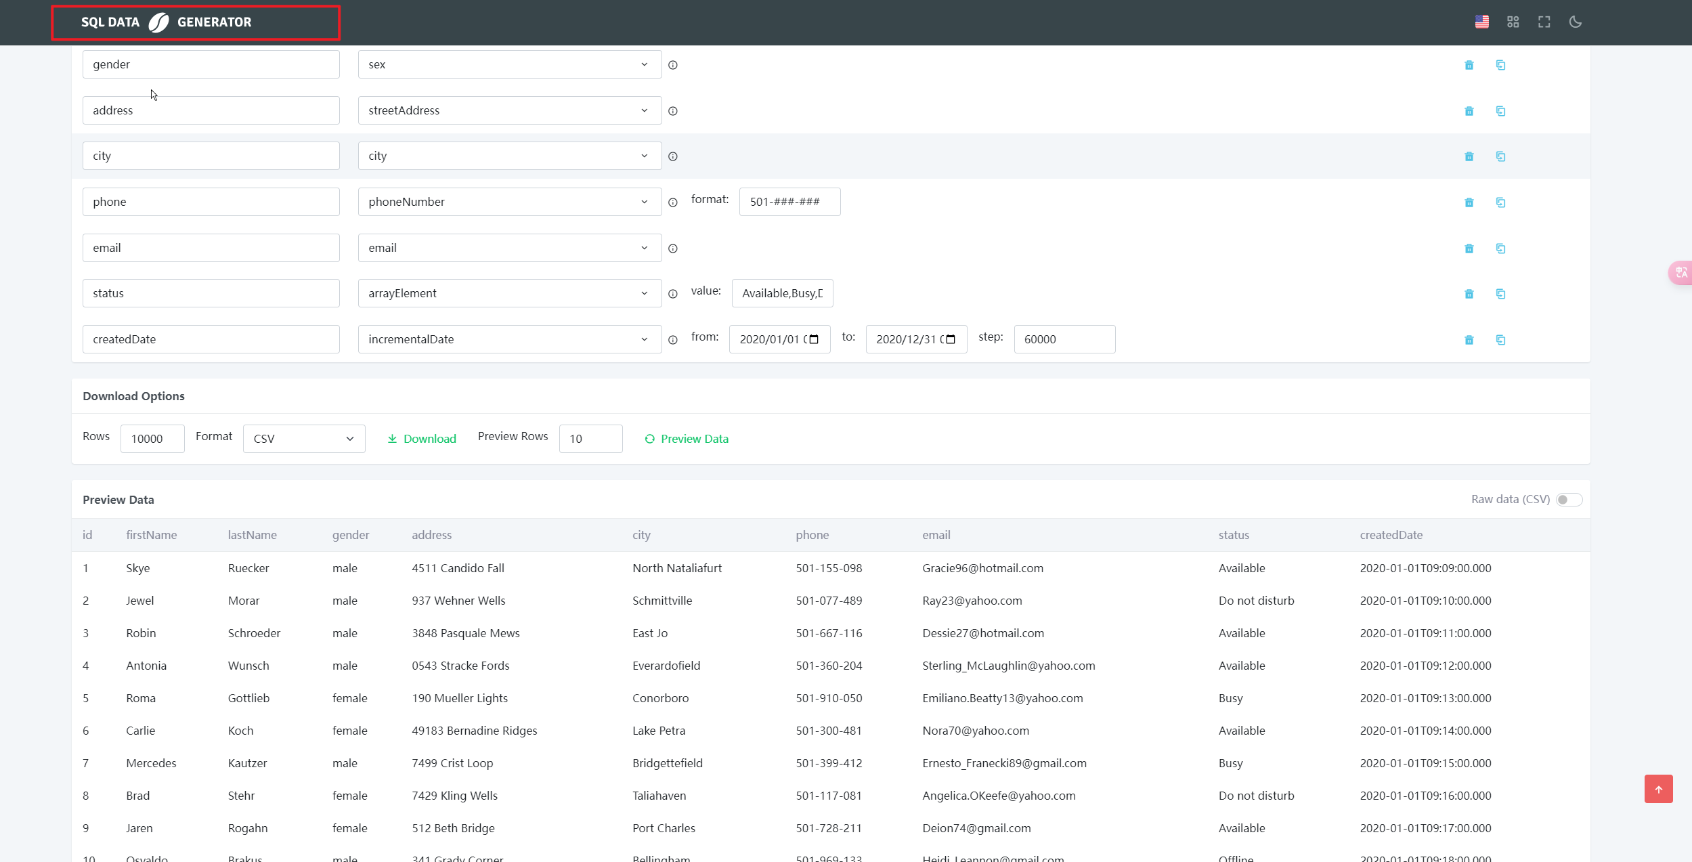Click the red scroll-to-top arrow button

[x=1658, y=789]
